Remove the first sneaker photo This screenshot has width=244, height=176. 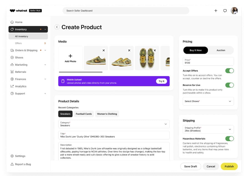[104, 50]
